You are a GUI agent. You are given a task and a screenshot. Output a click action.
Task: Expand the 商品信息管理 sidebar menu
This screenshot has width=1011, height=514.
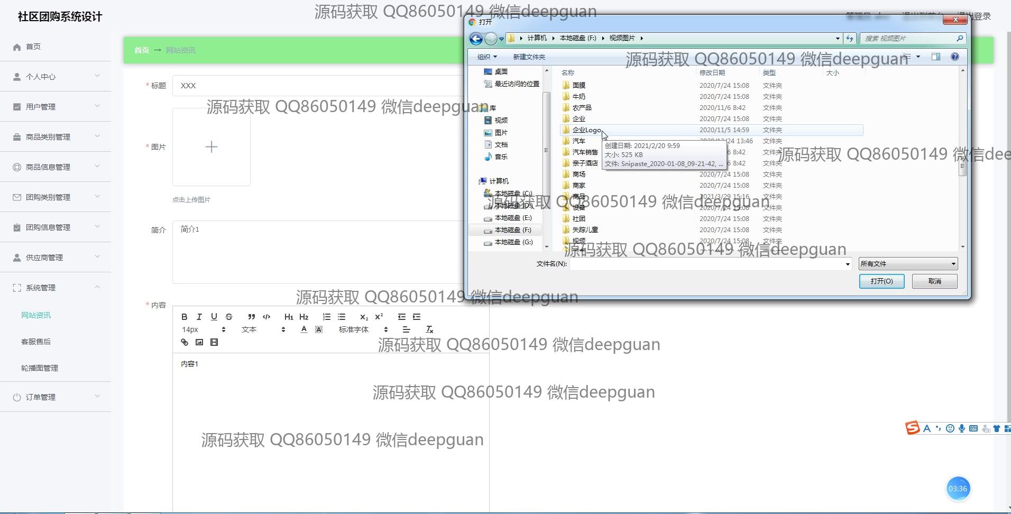(x=56, y=167)
